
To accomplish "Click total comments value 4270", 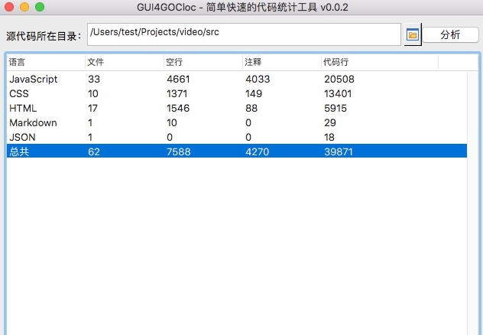I will (x=258, y=151).
